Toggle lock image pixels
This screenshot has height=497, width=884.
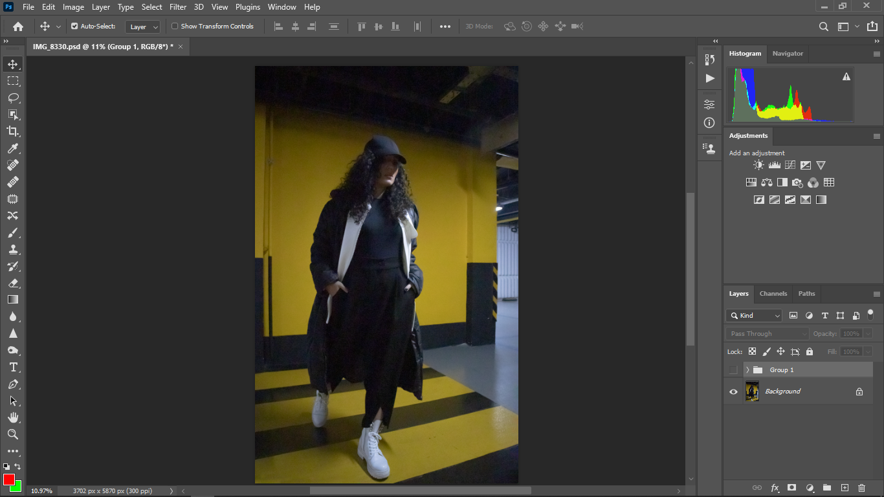766,352
